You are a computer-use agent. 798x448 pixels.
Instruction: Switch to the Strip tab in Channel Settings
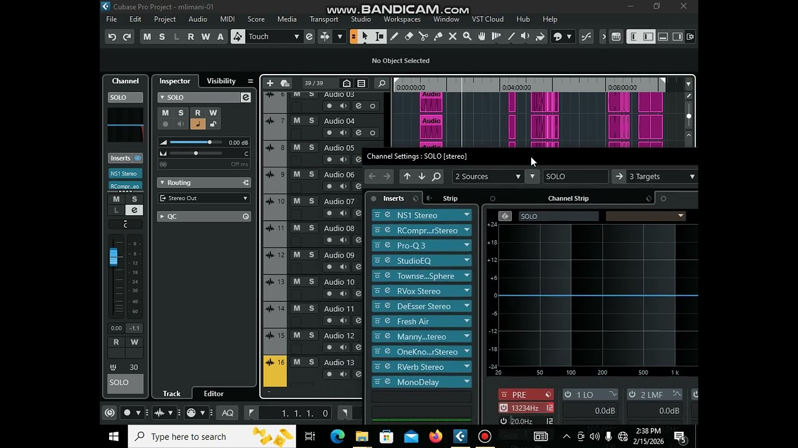point(450,198)
